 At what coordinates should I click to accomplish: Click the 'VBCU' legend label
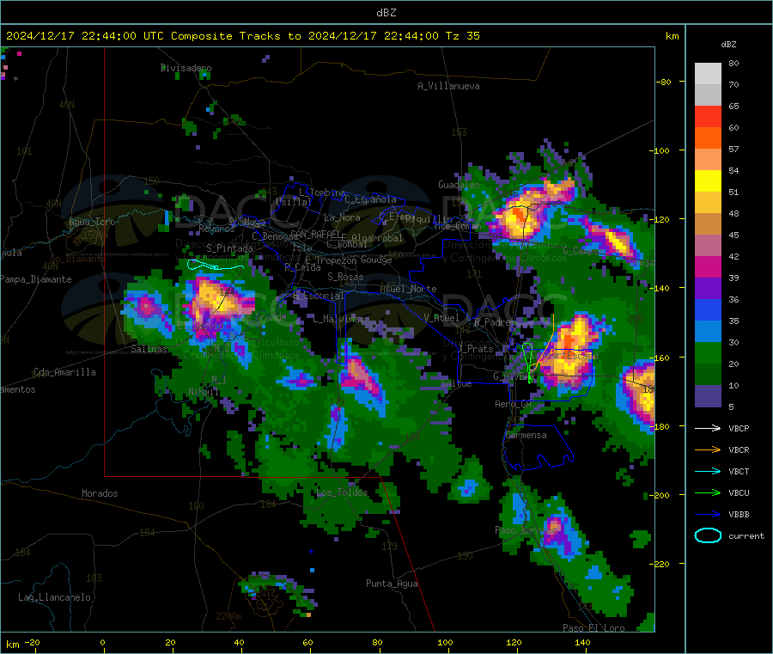[x=739, y=492]
